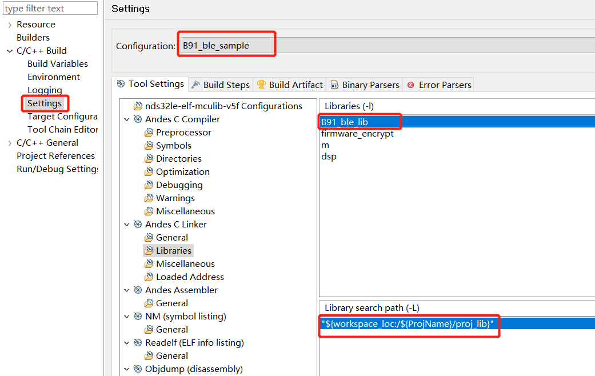Viewport: 595px width, 376px height.
Task: Select firmware_encrypt in Libraries list
Action: point(357,134)
